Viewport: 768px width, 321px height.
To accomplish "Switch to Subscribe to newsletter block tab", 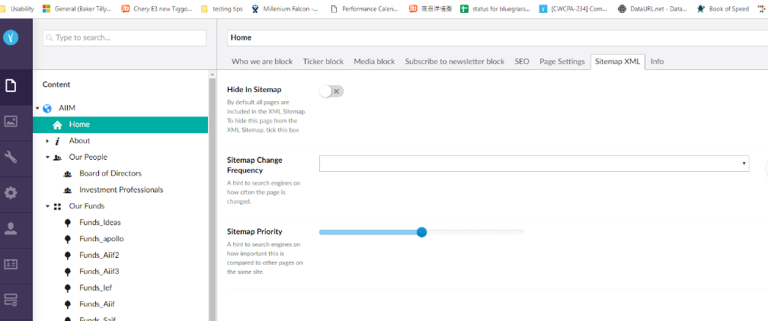I will point(455,62).
